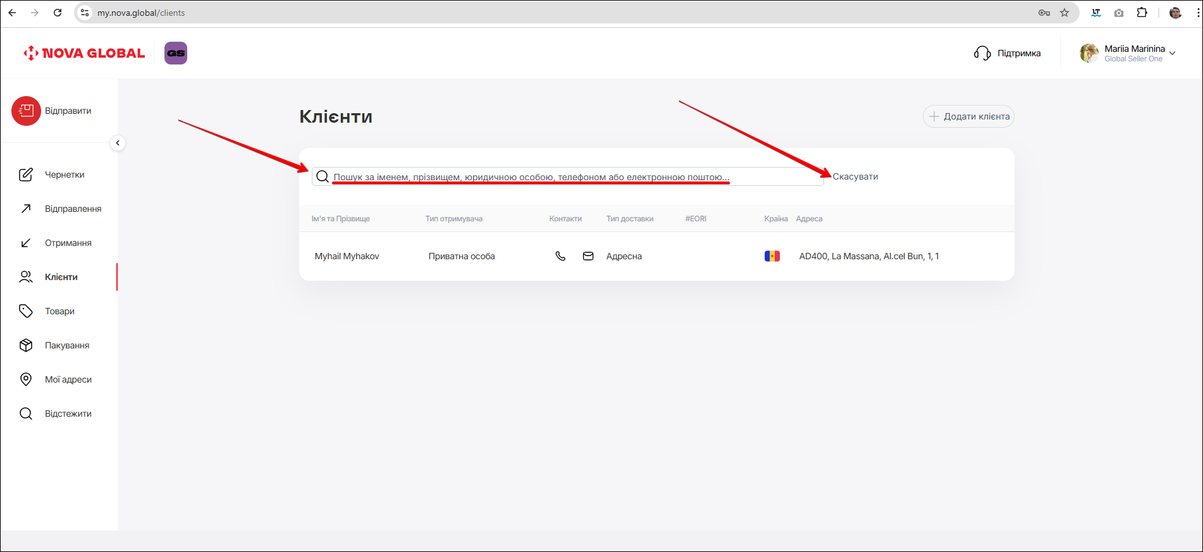Open the browser extensions puzzle icon
The image size is (1203, 552).
click(1142, 13)
